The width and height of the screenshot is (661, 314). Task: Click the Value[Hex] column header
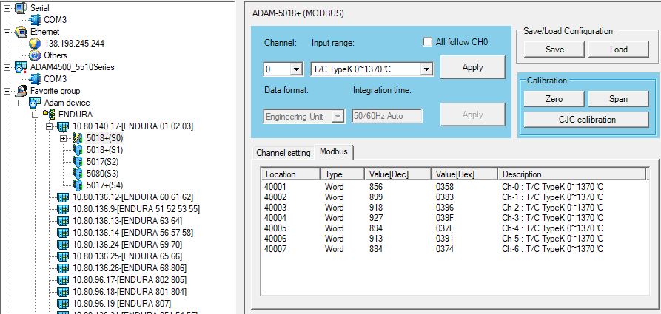pyautogui.click(x=465, y=174)
